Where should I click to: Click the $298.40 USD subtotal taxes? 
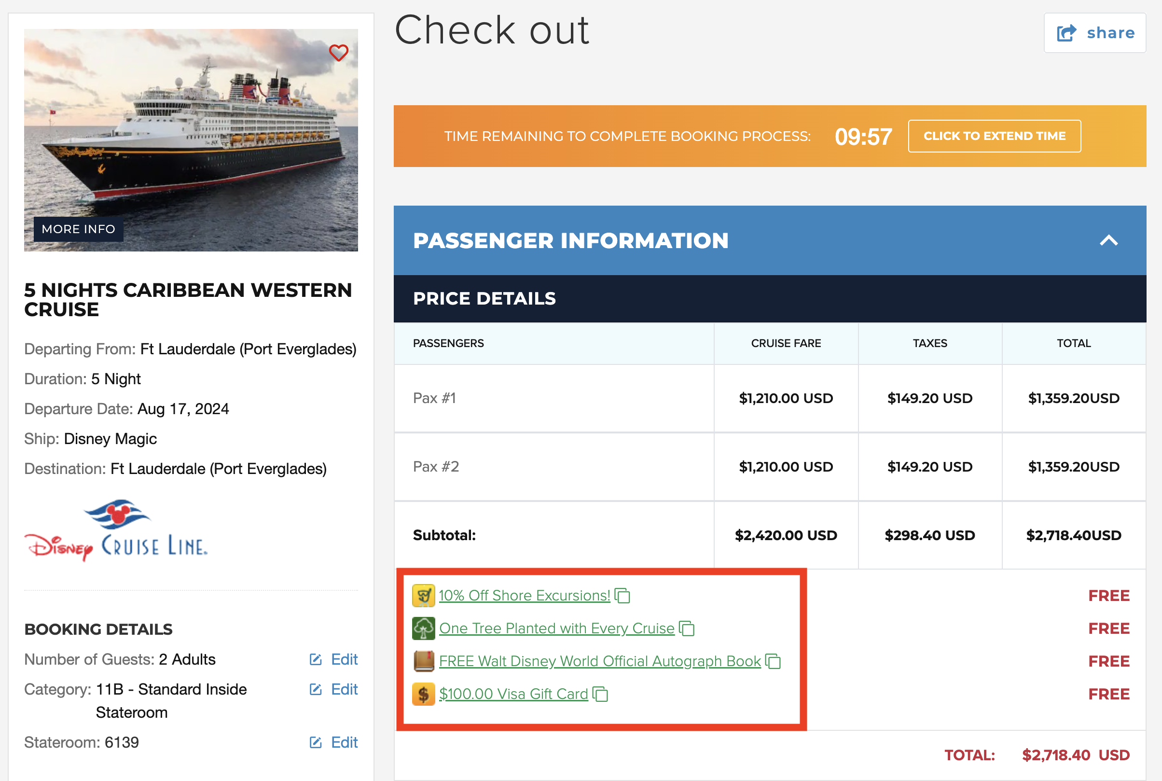coord(929,535)
